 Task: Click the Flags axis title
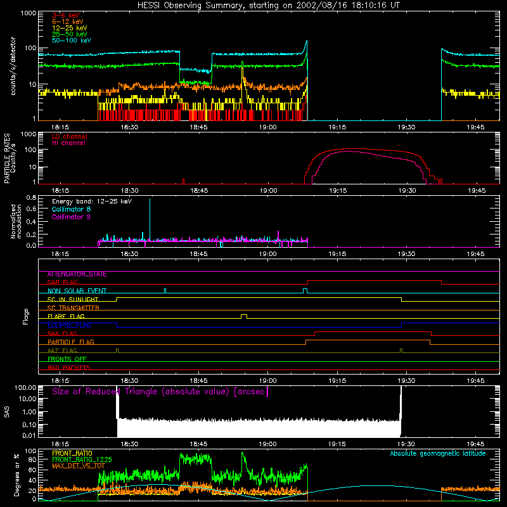click(x=25, y=316)
